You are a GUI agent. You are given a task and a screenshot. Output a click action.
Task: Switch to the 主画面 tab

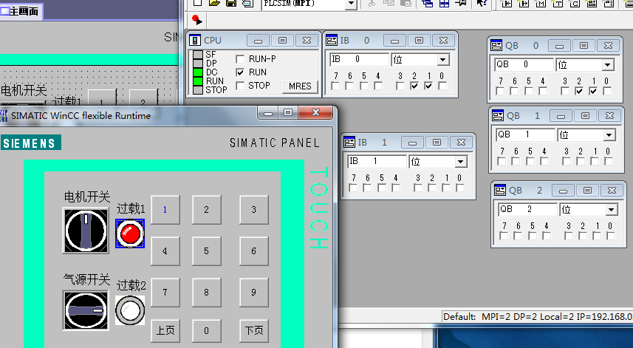point(21,11)
